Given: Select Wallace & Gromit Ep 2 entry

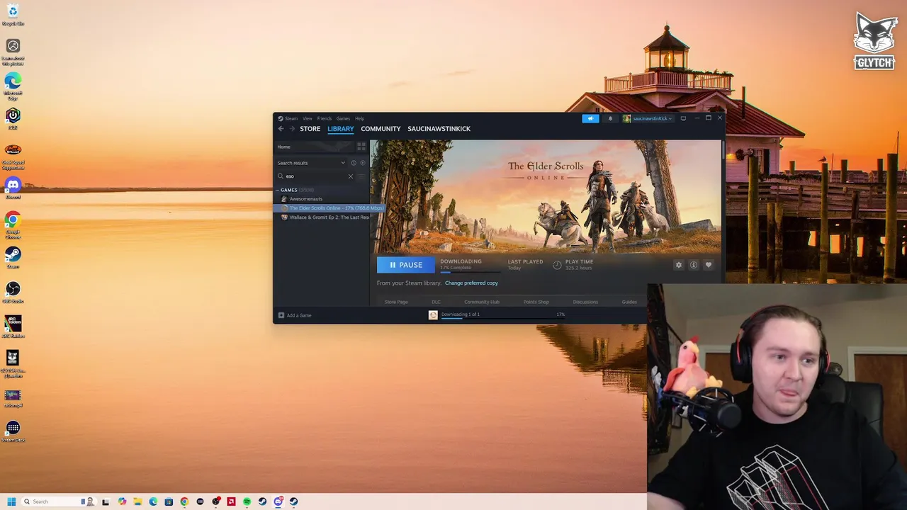Looking at the screenshot, I should click(325, 217).
